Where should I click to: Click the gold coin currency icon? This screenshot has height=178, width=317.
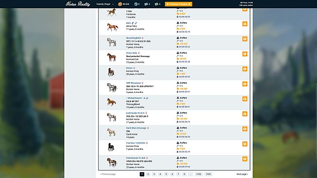[120, 4]
